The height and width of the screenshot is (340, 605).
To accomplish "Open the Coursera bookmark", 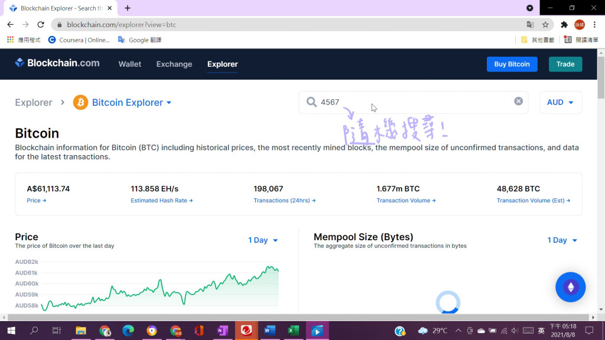I will tap(79, 40).
